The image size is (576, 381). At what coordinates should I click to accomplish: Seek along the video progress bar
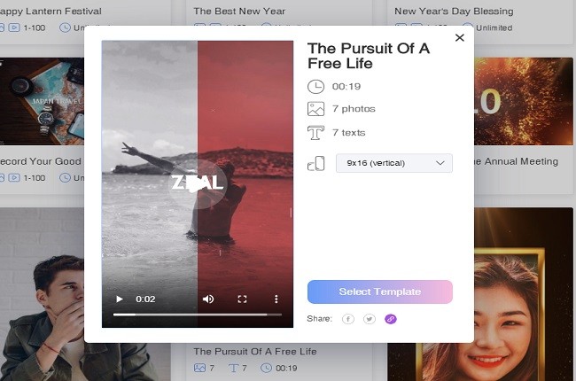(x=198, y=315)
